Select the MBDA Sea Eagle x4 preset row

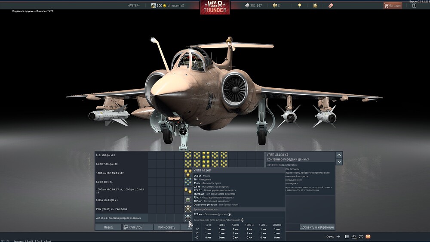pyautogui.click(x=121, y=200)
